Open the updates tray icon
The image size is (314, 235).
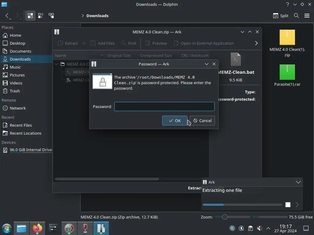(x=241, y=228)
